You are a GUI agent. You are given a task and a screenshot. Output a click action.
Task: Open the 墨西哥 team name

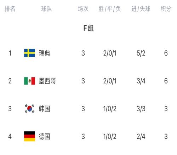[x=47, y=81]
